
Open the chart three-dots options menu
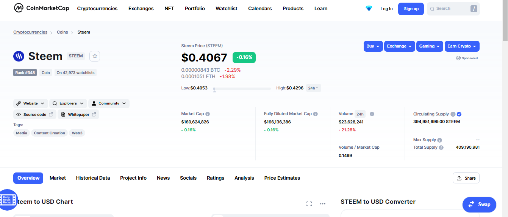pos(323,204)
